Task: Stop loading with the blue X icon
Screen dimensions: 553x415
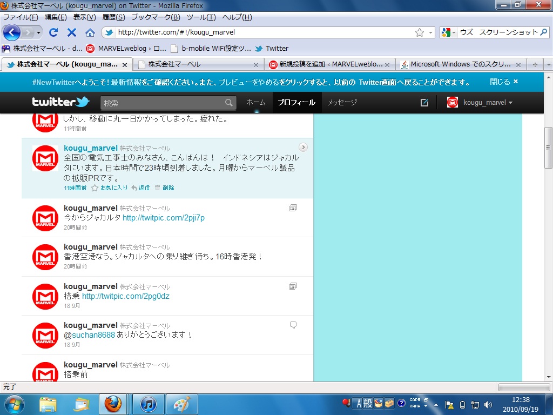Action: [72, 32]
